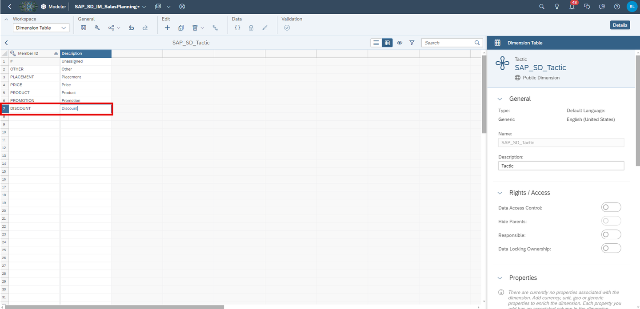The image size is (640, 309).
Task: Click the share icon in General
Action: pyautogui.click(x=111, y=28)
